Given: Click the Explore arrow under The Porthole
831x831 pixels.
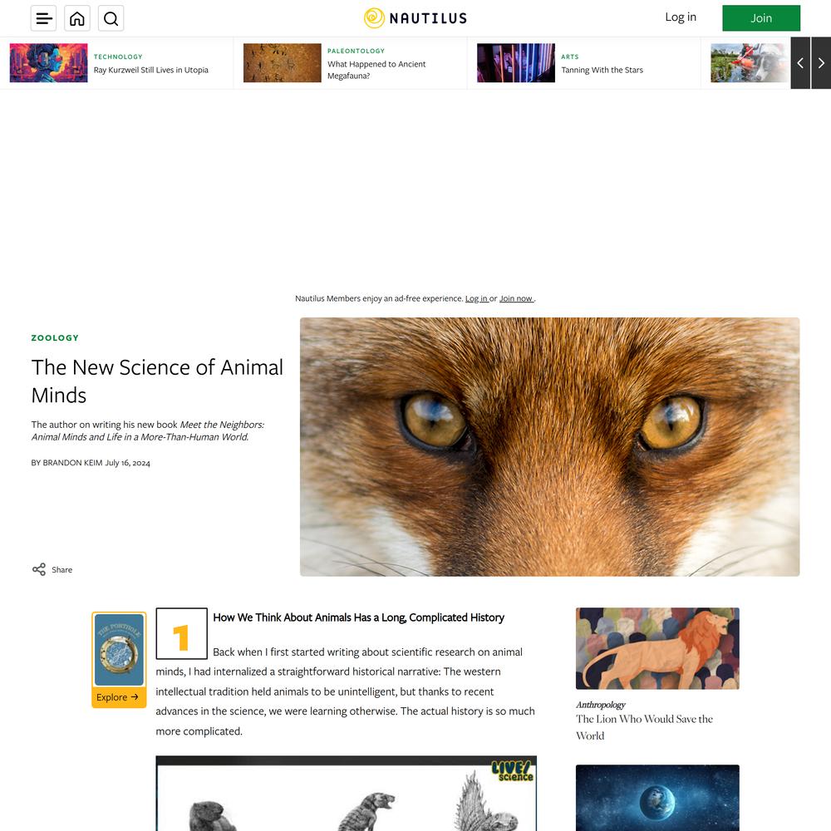Looking at the screenshot, I should click(119, 697).
